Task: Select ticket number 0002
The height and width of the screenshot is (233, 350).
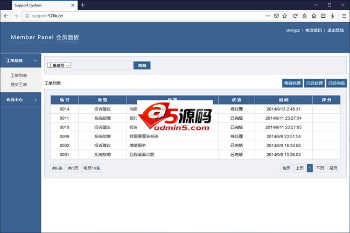Action: (64, 145)
